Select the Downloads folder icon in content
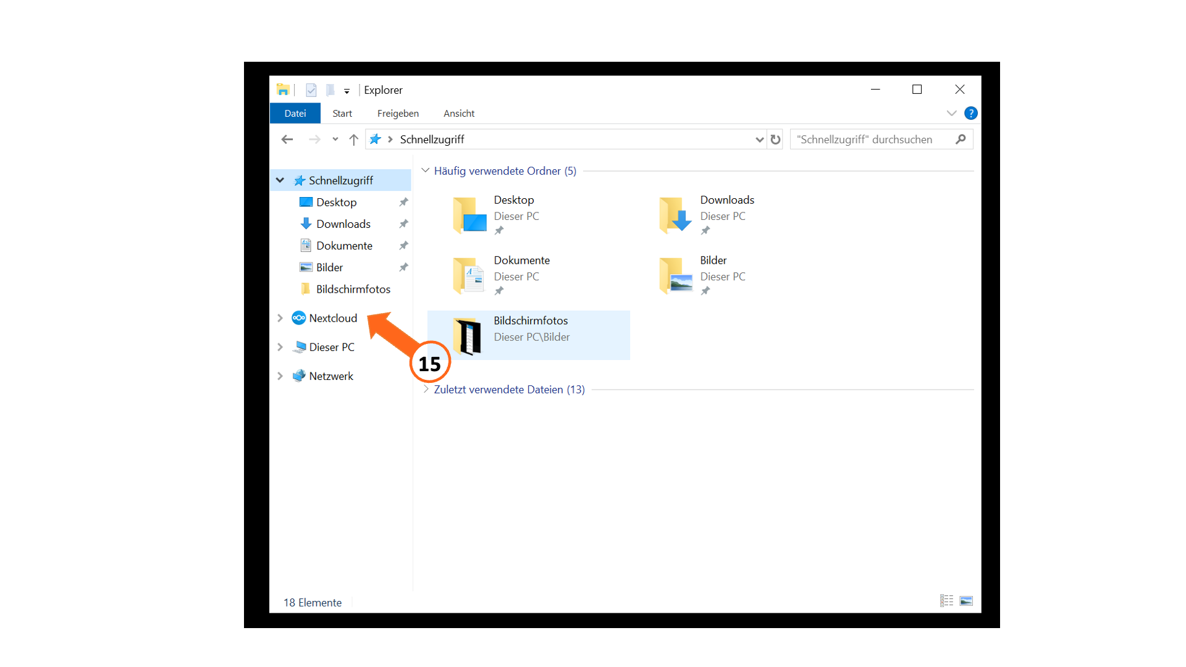This screenshot has height=667, width=1186. (x=675, y=214)
